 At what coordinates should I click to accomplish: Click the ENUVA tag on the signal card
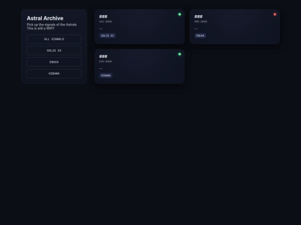click(x=200, y=36)
